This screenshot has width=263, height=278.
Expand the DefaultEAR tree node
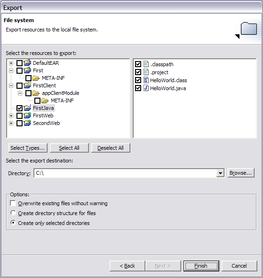click(x=11, y=63)
